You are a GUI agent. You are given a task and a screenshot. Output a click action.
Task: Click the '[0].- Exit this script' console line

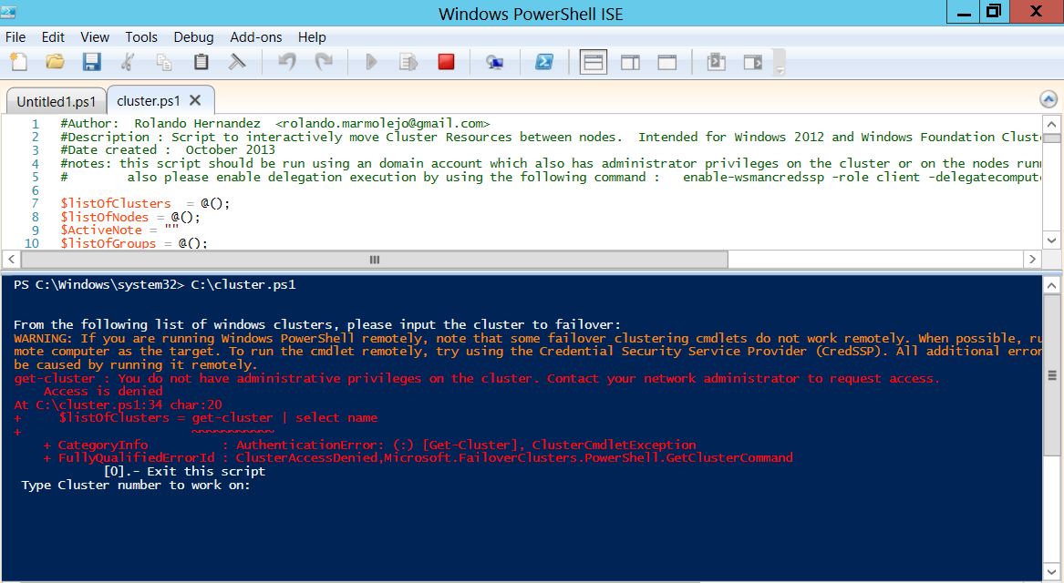point(184,471)
